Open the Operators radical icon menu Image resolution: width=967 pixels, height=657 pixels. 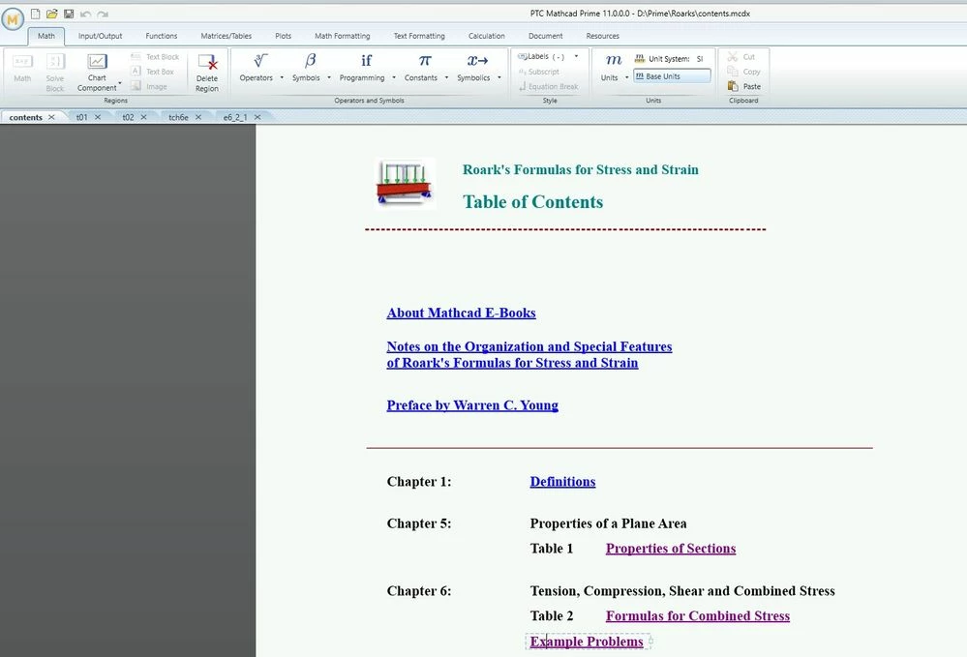tap(260, 60)
